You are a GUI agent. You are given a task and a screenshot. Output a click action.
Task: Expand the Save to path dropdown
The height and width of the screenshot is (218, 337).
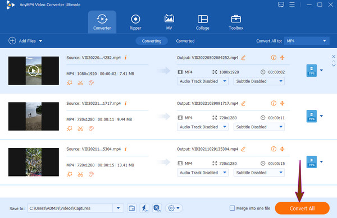(x=118, y=208)
